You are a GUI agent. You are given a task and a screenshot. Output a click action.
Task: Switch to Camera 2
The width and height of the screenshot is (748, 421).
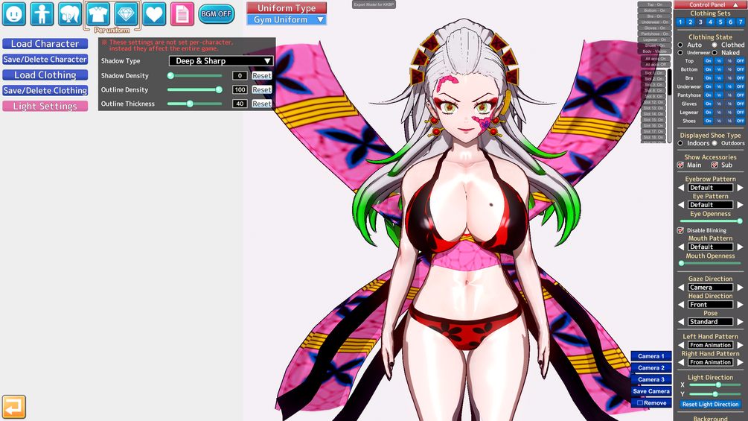pyautogui.click(x=650, y=368)
